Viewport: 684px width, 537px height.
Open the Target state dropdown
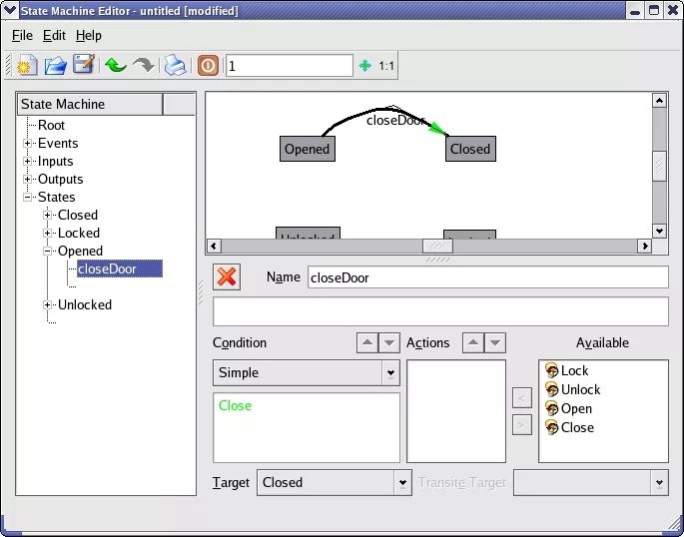(x=402, y=483)
